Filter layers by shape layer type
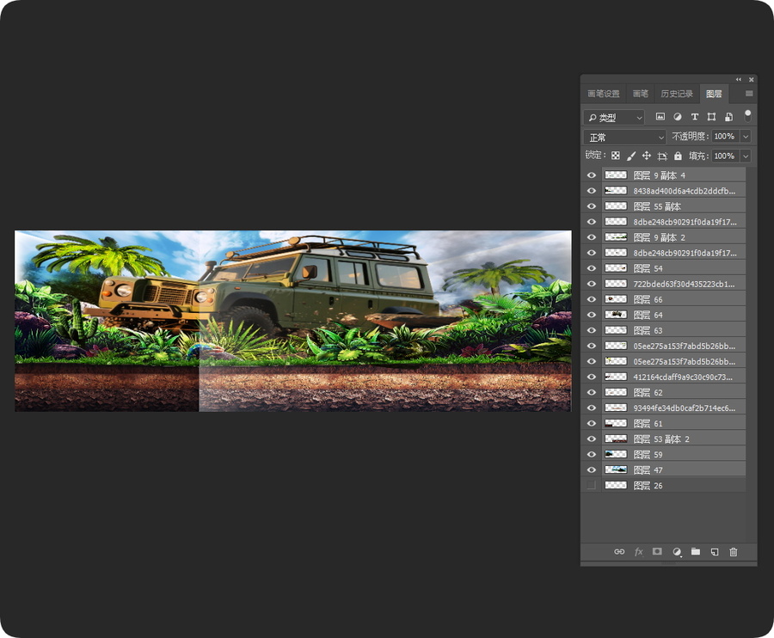 point(711,117)
